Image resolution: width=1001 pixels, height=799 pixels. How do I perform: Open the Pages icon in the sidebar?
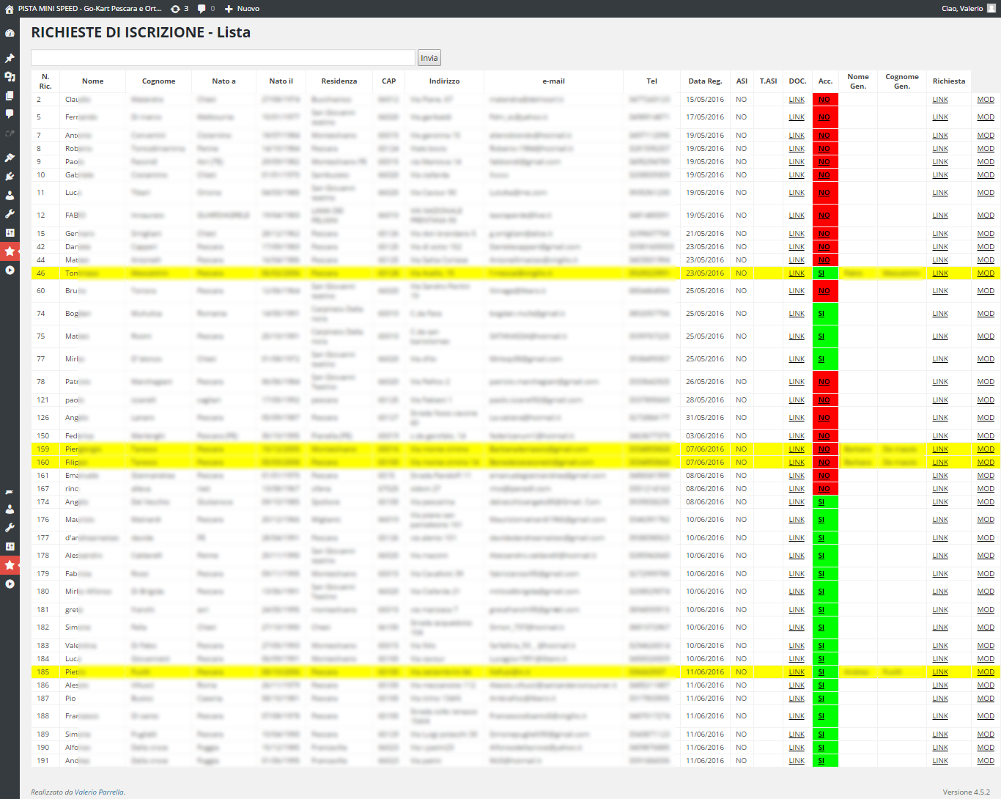[10, 95]
